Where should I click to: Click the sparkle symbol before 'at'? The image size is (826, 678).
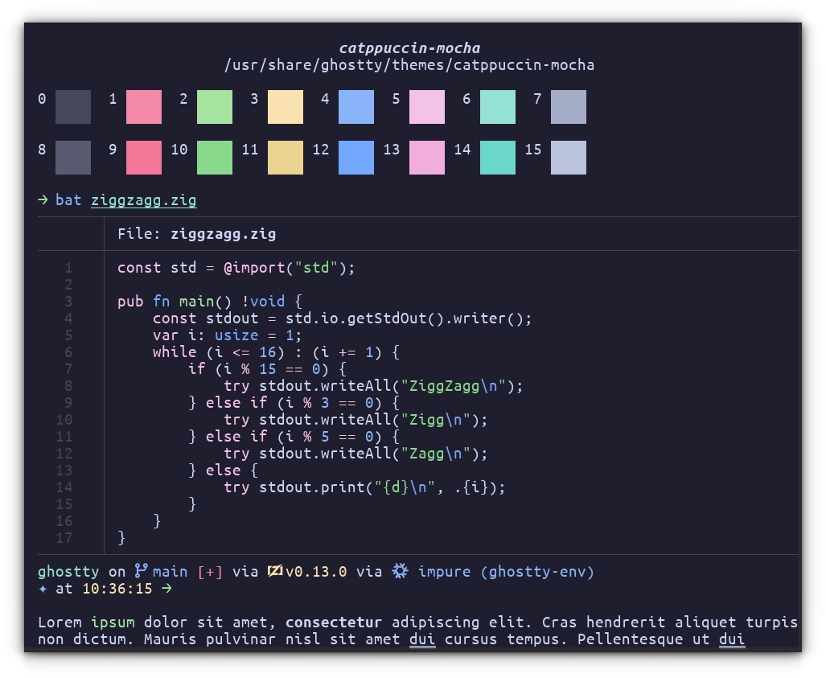[x=43, y=589]
